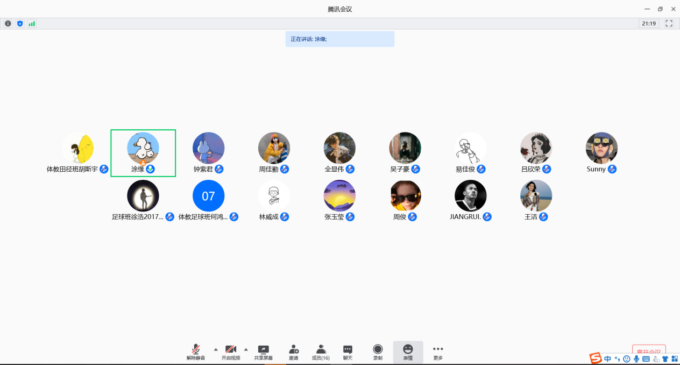Screen dimensions: 680x365
Task: Open the 聊天 chat panel
Action: coord(348,352)
